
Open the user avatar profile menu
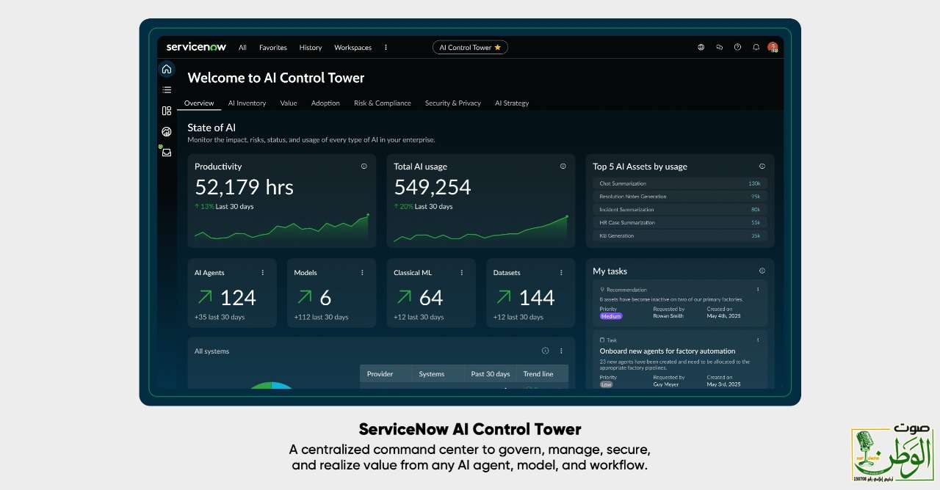[773, 47]
